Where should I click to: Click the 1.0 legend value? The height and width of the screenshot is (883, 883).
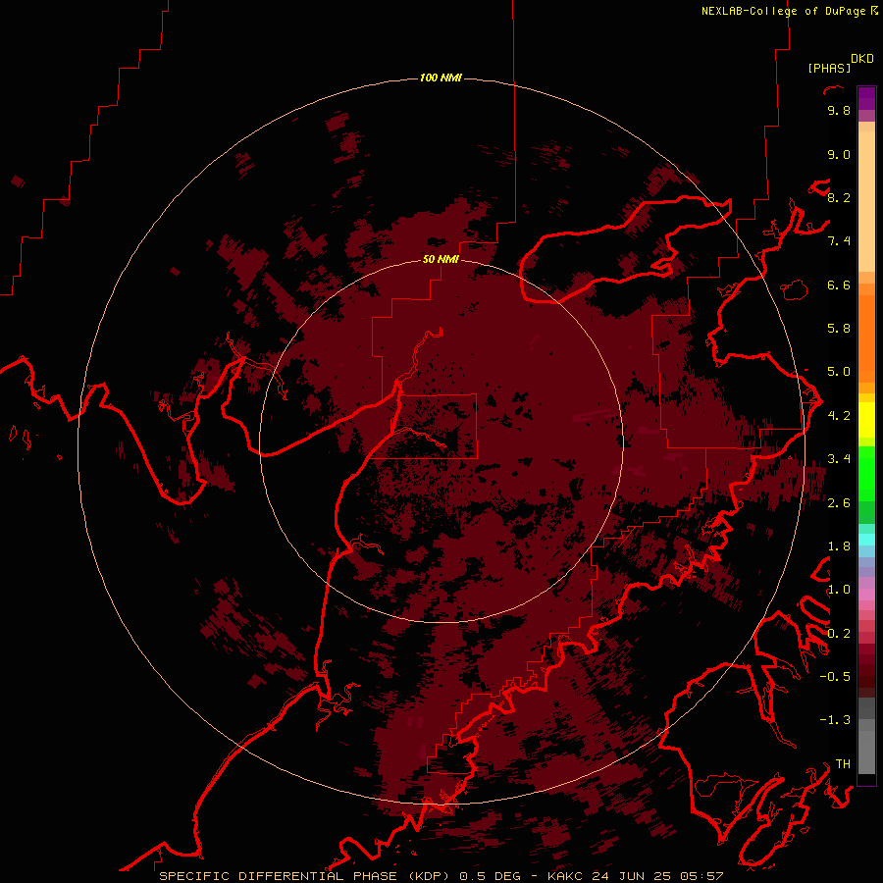point(839,590)
